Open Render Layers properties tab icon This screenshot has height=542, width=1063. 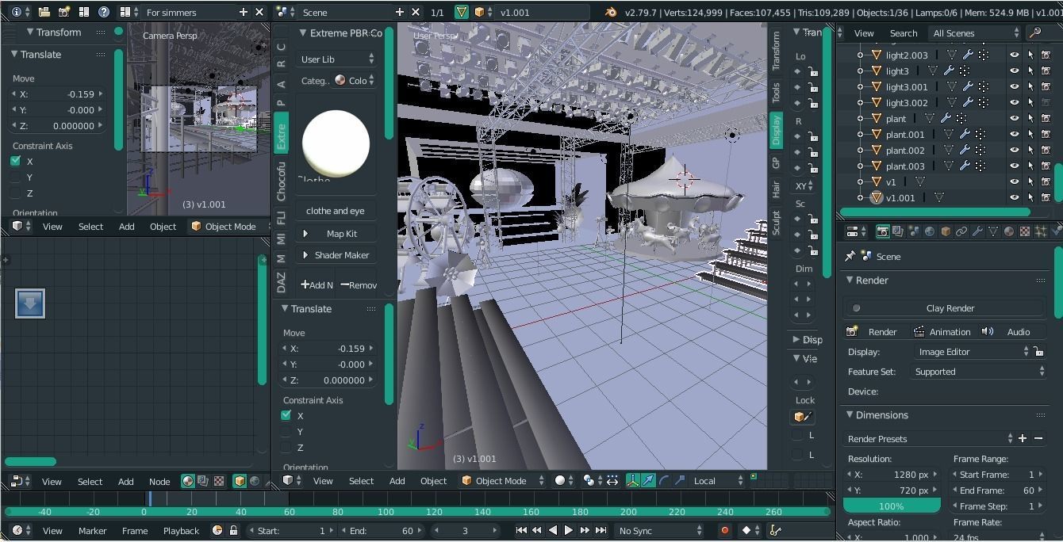click(x=898, y=231)
